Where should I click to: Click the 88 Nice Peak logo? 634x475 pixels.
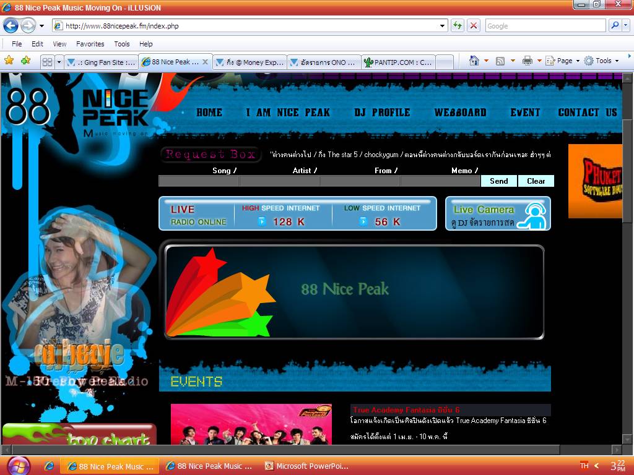77,109
